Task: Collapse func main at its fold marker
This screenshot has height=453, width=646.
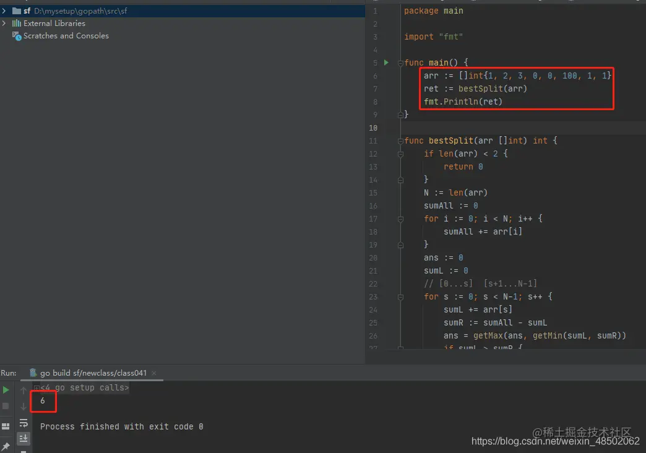Action: [400, 63]
